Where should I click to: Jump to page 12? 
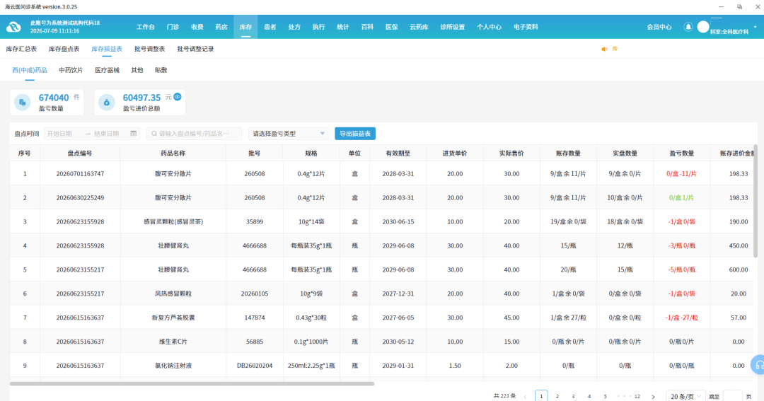(x=637, y=397)
